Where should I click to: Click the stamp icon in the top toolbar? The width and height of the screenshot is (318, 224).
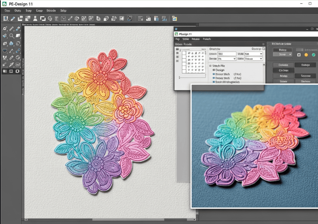point(35,19)
